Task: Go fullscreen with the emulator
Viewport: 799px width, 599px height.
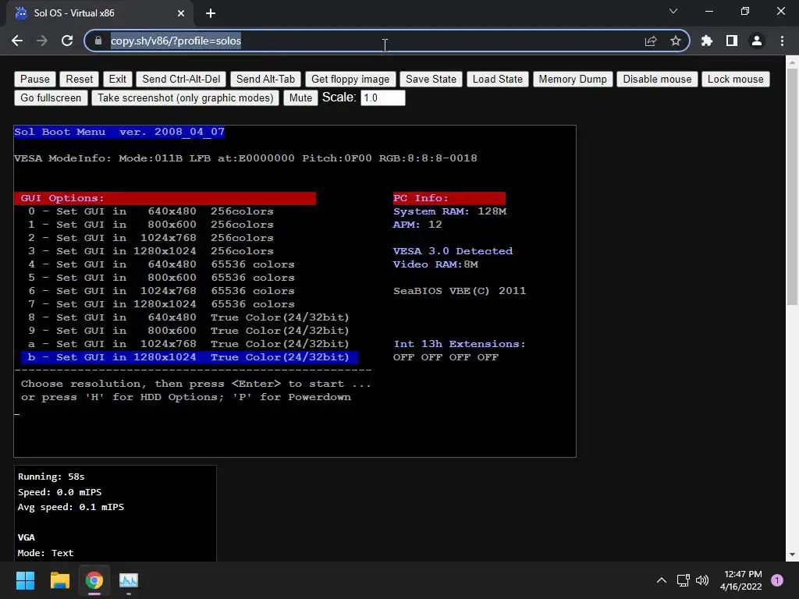Action: (51, 97)
